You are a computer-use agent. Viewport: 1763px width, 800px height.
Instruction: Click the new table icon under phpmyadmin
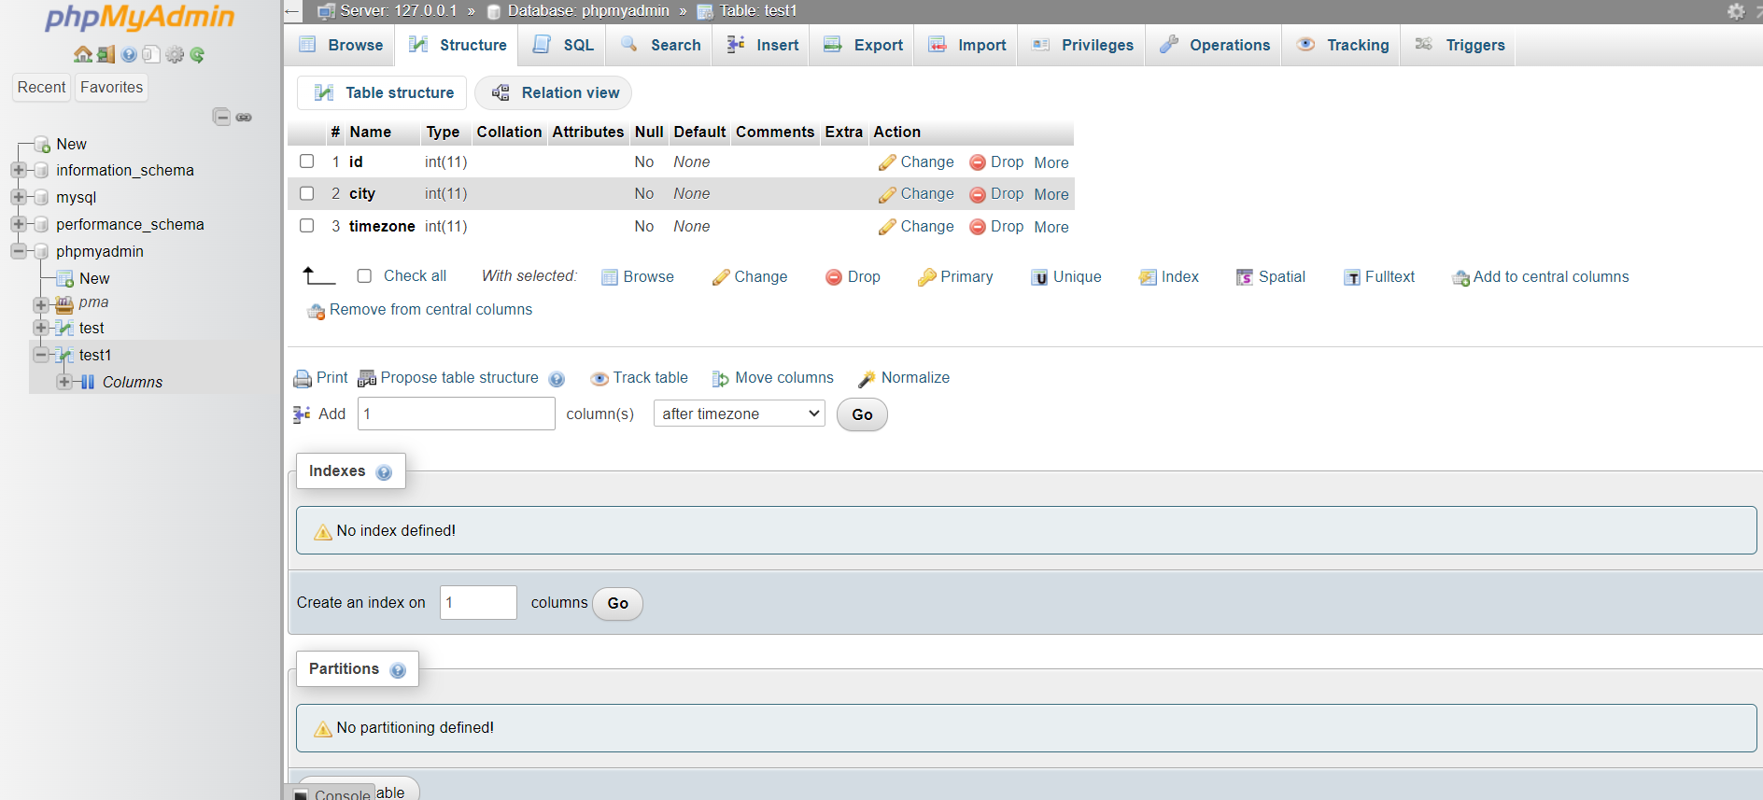click(65, 279)
